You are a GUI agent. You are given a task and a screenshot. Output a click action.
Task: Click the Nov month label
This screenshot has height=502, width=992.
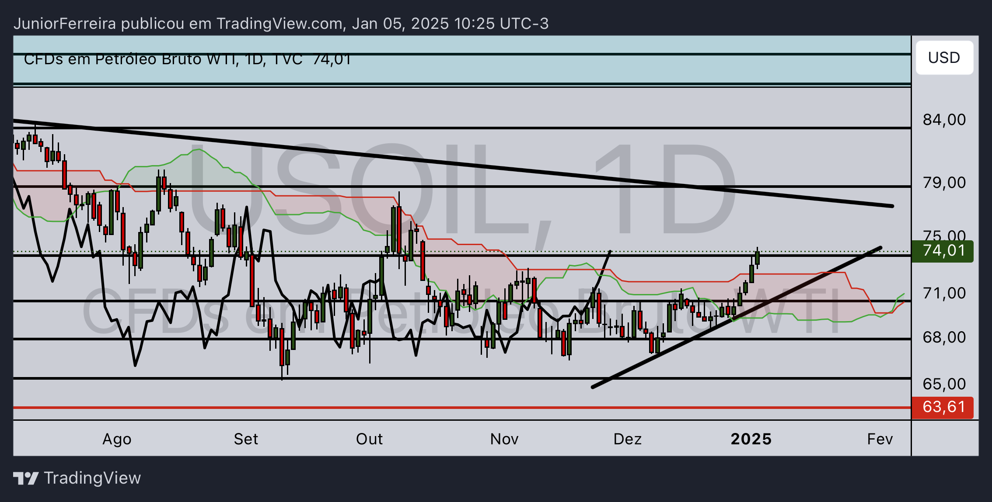pyautogui.click(x=504, y=439)
